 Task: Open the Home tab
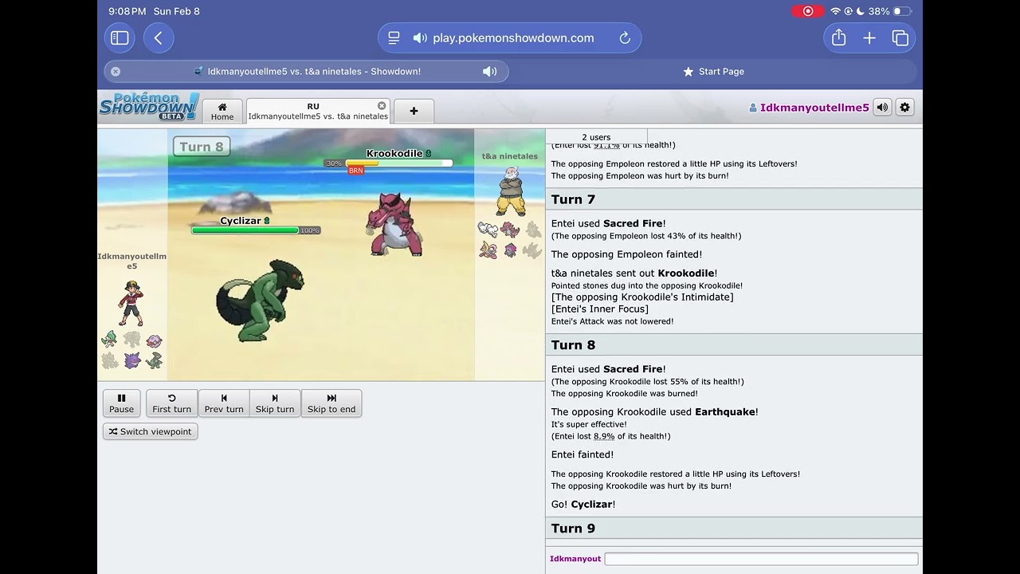tap(222, 111)
